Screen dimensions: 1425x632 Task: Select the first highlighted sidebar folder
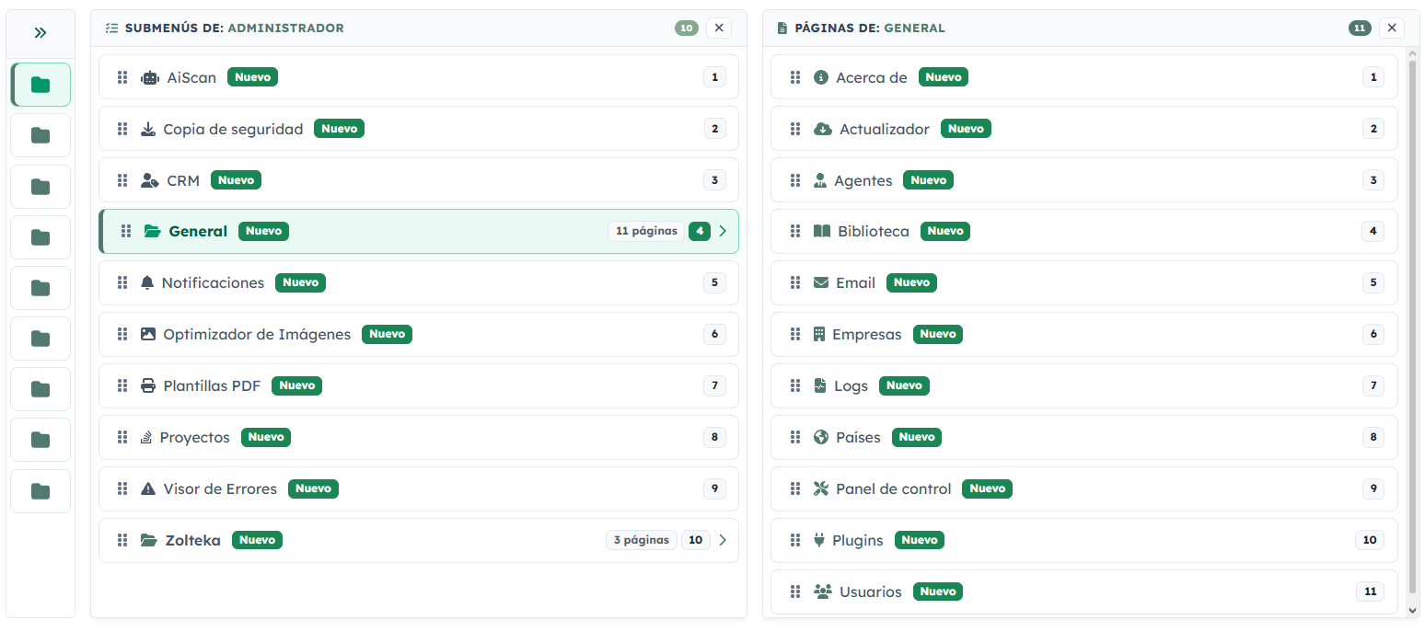[41, 85]
